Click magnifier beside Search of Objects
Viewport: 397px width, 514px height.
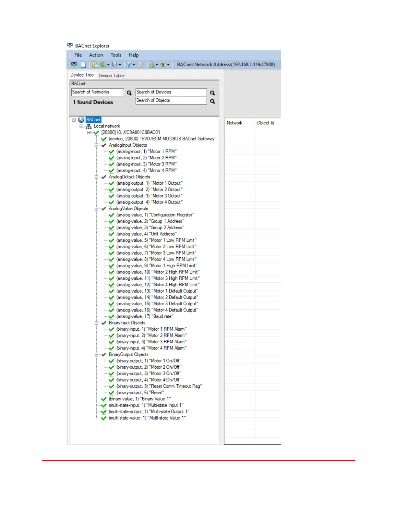[212, 101]
